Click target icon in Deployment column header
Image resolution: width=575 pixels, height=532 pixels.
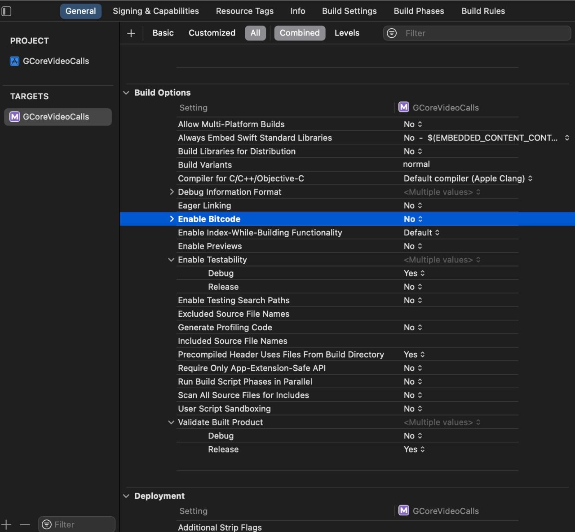[404, 510]
